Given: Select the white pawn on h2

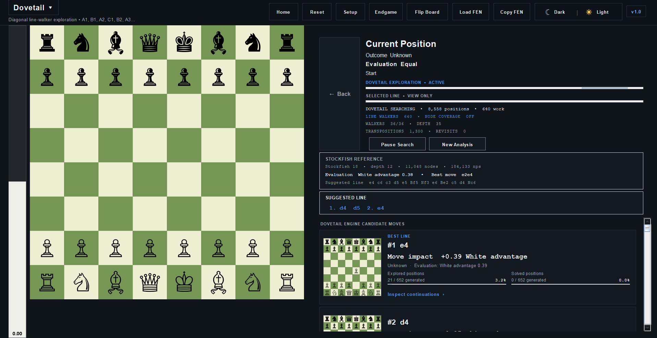Looking at the screenshot, I should click(287, 248).
